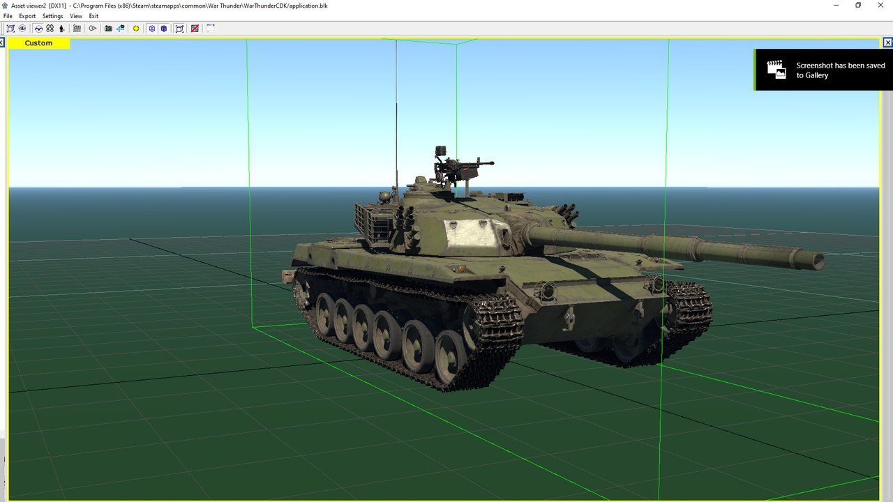The height and width of the screenshot is (502, 893).
Task: Click the camera screenshot icon
Action: [x=108, y=29]
